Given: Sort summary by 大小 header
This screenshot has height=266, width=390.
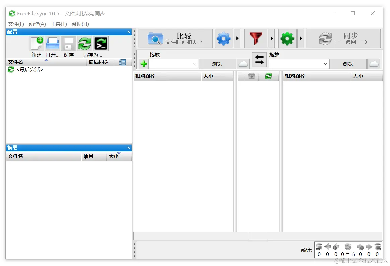Looking at the screenshot, I should (119, 156).
